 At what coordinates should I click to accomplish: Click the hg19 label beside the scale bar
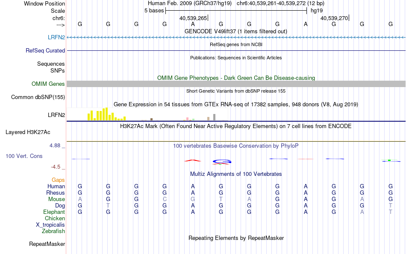point(317,11)
